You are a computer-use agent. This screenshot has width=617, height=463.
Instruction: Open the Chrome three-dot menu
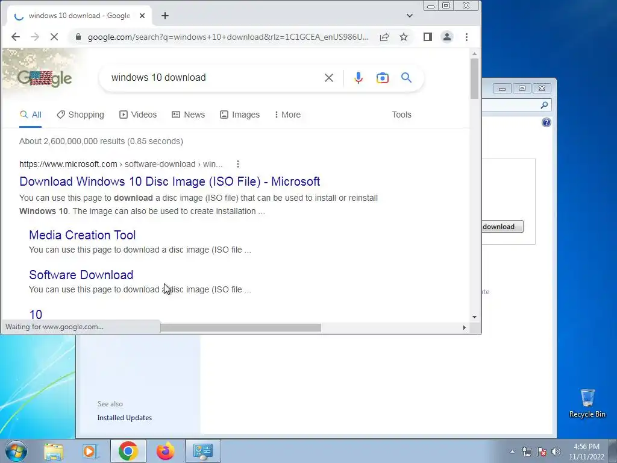click(467, 37)
